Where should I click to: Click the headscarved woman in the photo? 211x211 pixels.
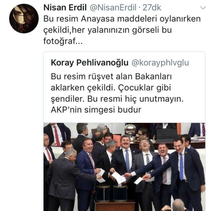pyautogui.click(x=102, y=129)
